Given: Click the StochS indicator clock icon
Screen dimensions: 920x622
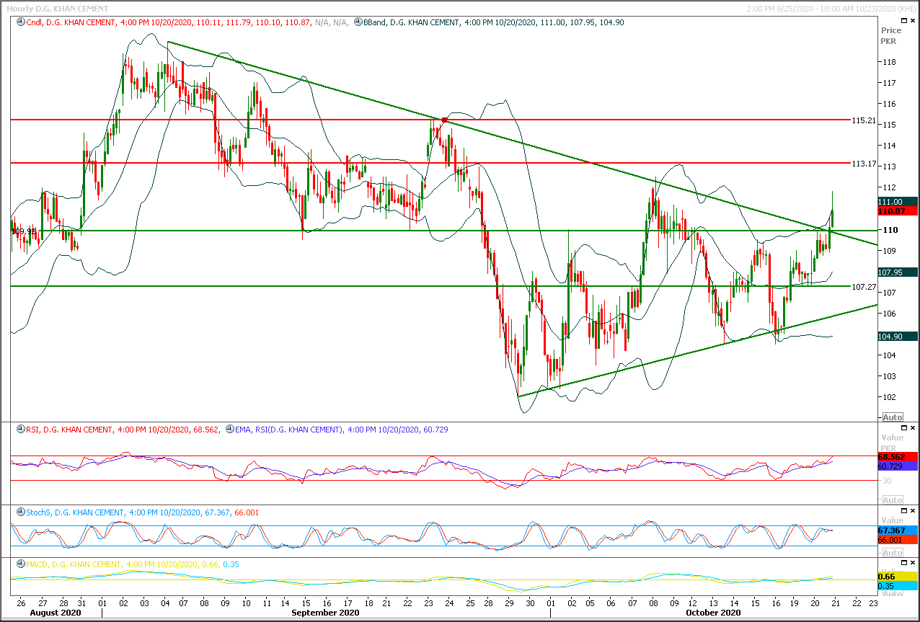Looking at the screenshot, I should tap(20, 512).
